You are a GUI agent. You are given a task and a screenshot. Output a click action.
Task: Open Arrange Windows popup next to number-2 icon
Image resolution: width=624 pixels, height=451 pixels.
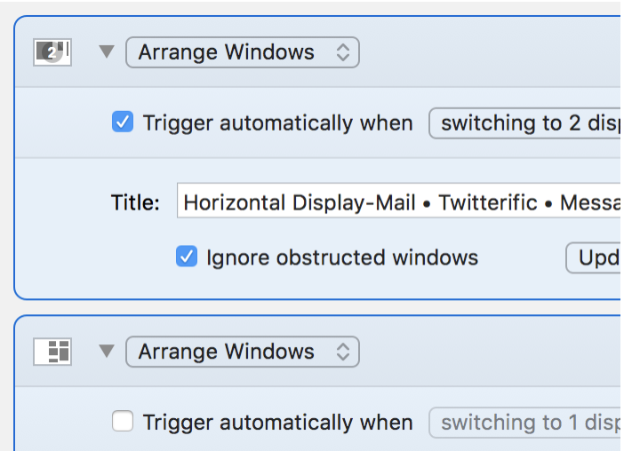coord(242,52)
